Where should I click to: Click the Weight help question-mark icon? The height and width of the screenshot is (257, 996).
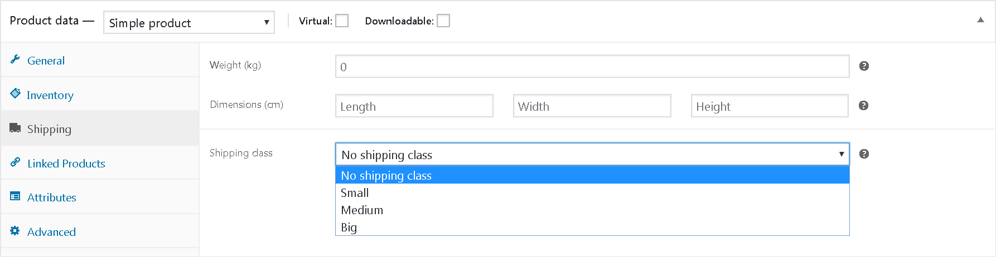coord(864,66)
